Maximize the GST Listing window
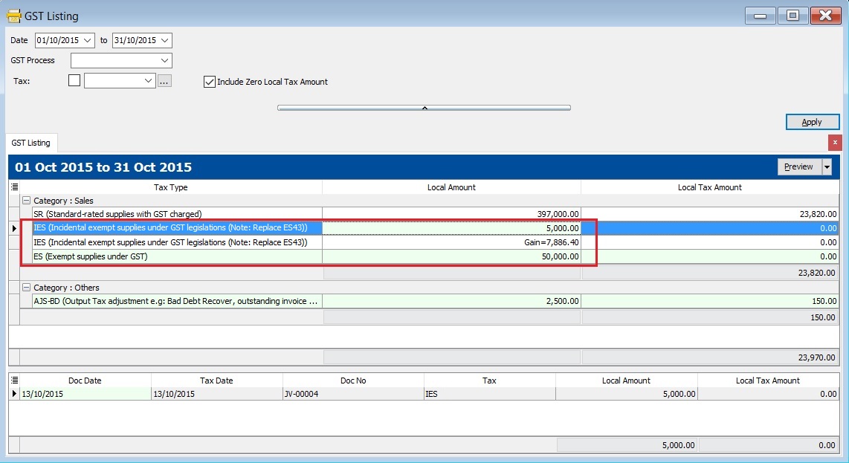Screen dimensions: 849x463 [792, 16]
